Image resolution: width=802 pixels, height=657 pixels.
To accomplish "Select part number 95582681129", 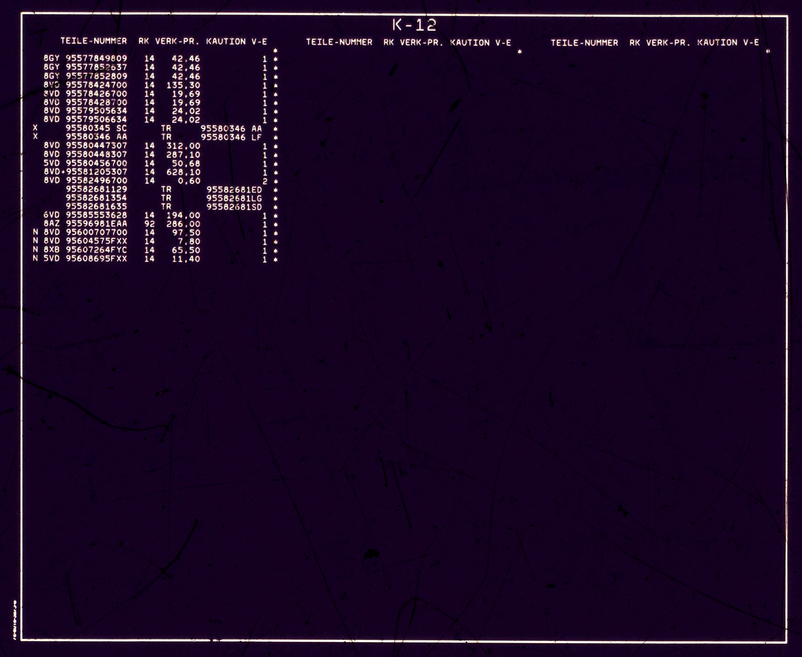I will [96, 189].
